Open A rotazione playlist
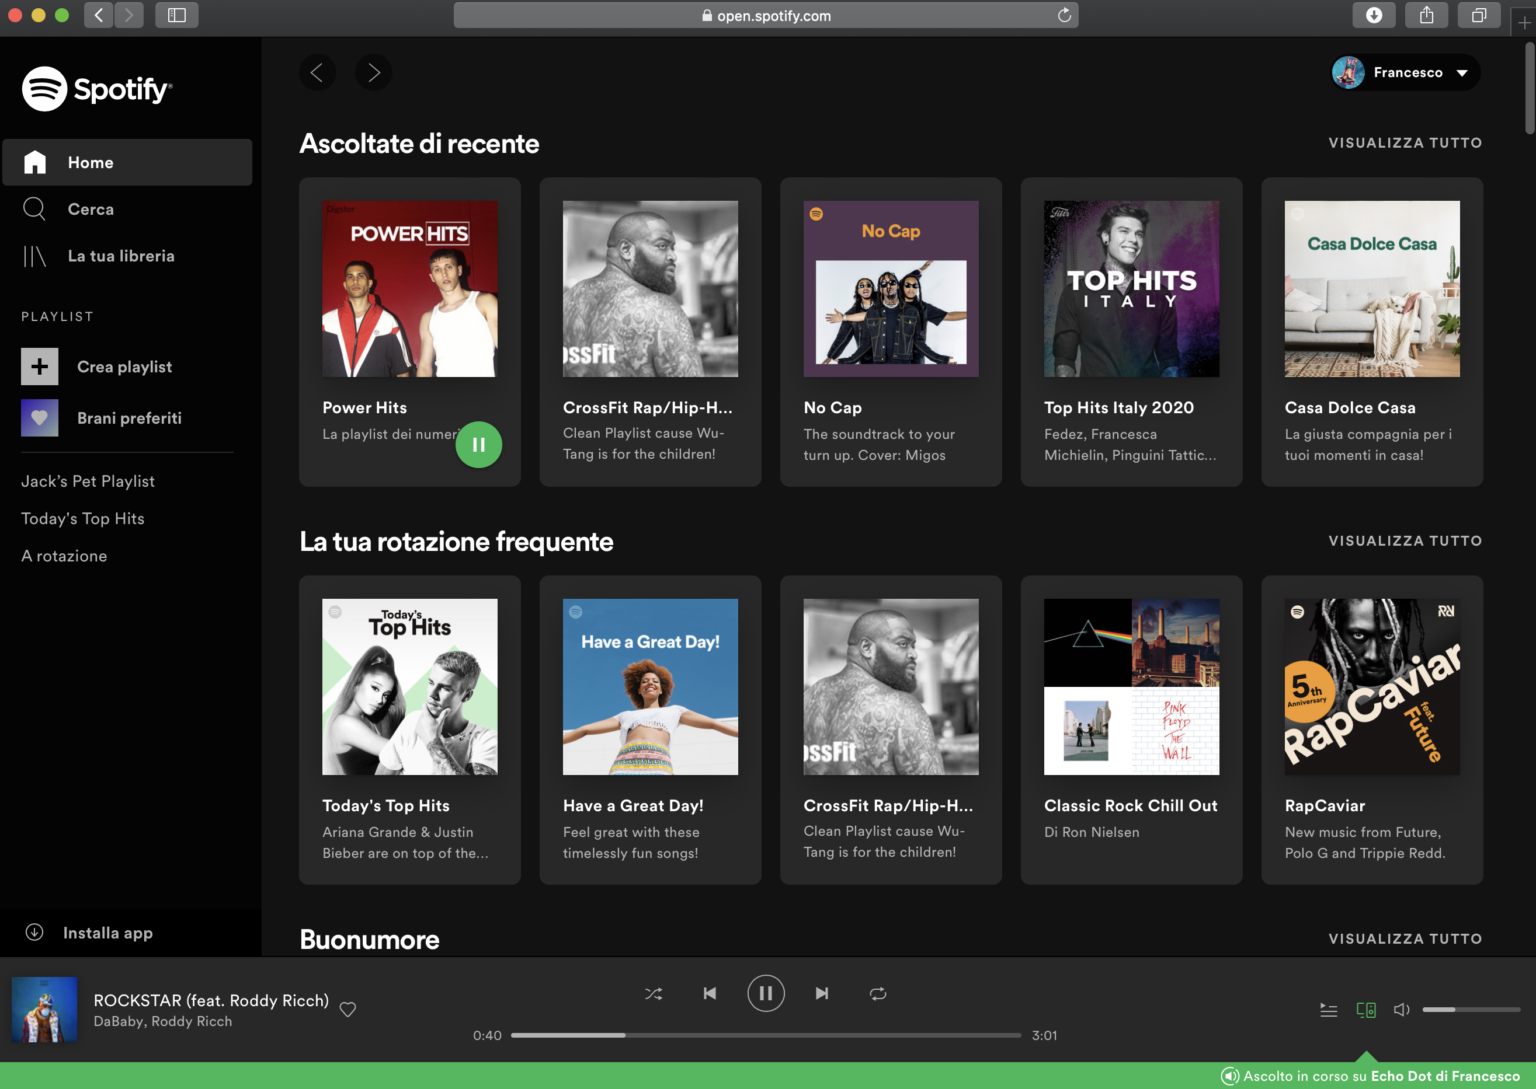The height and width of the screenshot is (1089, 1536). tap(64, 556)
